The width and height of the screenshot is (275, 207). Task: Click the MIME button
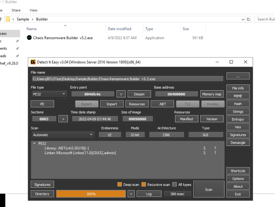coord(238,96)
